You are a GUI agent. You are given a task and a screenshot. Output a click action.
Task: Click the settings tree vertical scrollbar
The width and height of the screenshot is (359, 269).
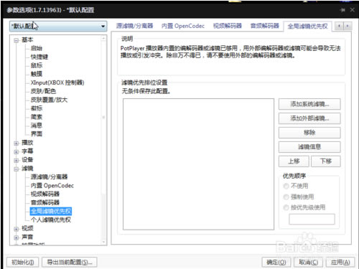(x=103, y=141)
